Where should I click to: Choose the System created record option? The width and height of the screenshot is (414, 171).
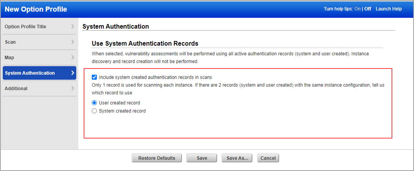94,111
